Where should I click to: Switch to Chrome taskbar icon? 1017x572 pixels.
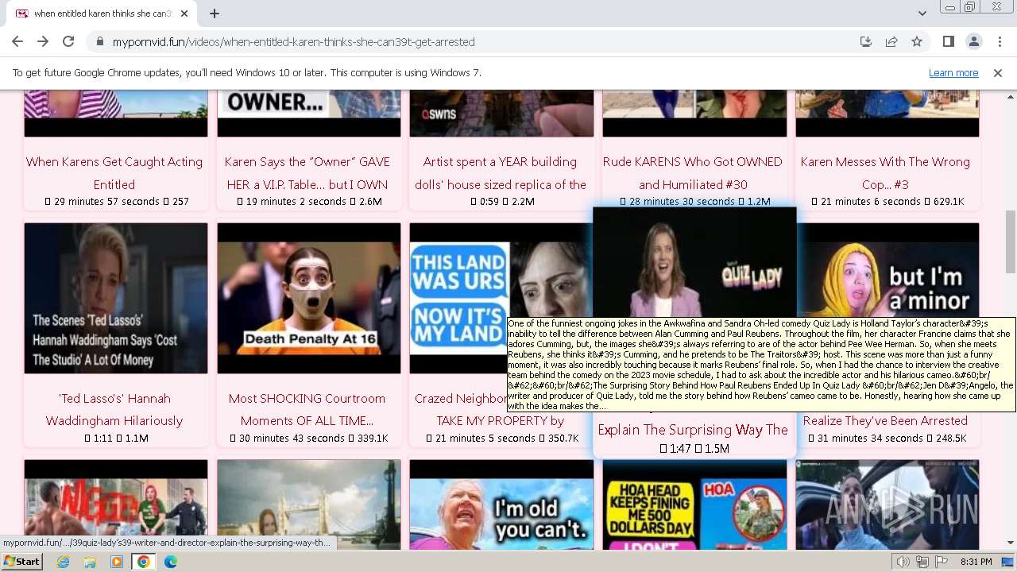click(144, 562)
